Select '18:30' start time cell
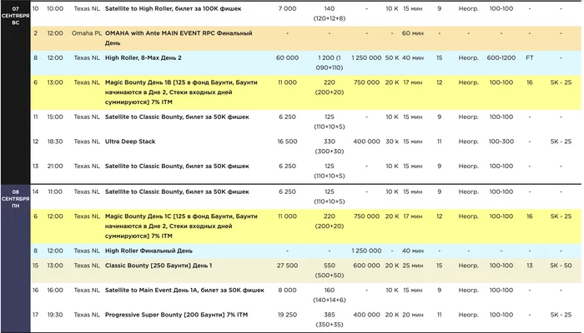The width and height of the screenshot is (584, 333). (55, 142)
